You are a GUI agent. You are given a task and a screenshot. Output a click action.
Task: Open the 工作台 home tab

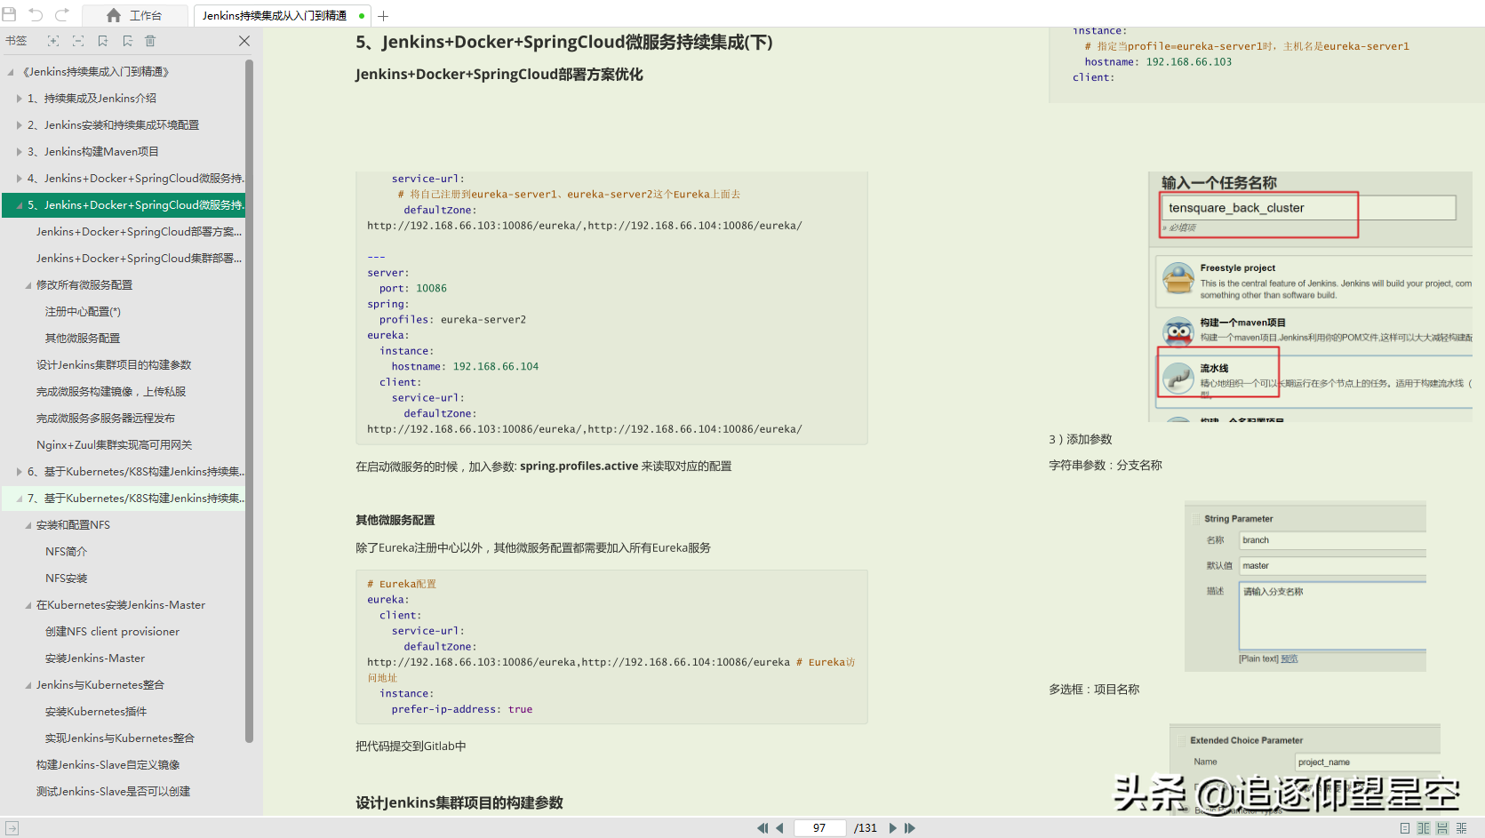(134, 15)
